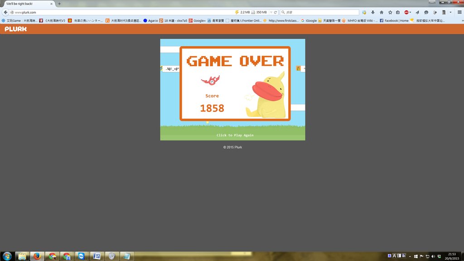Open the Downloads arrow icon
The height and width of the screenshot is (261, 464).
[x=373, y=12]
